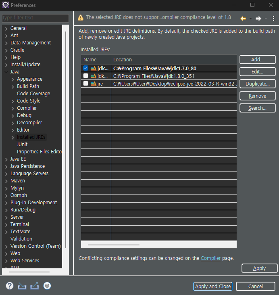
Task: Uncheck the jdk1.7.0_80 JRE checkbox
Action: tap(85, 68)
